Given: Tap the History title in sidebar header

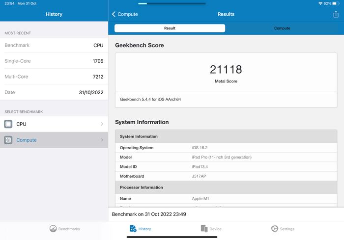Looking at the screenshot, I should point(54,14).
